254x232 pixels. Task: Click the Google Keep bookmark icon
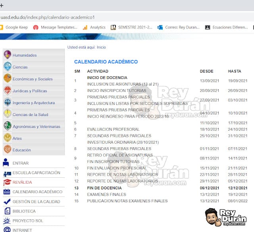1,27
